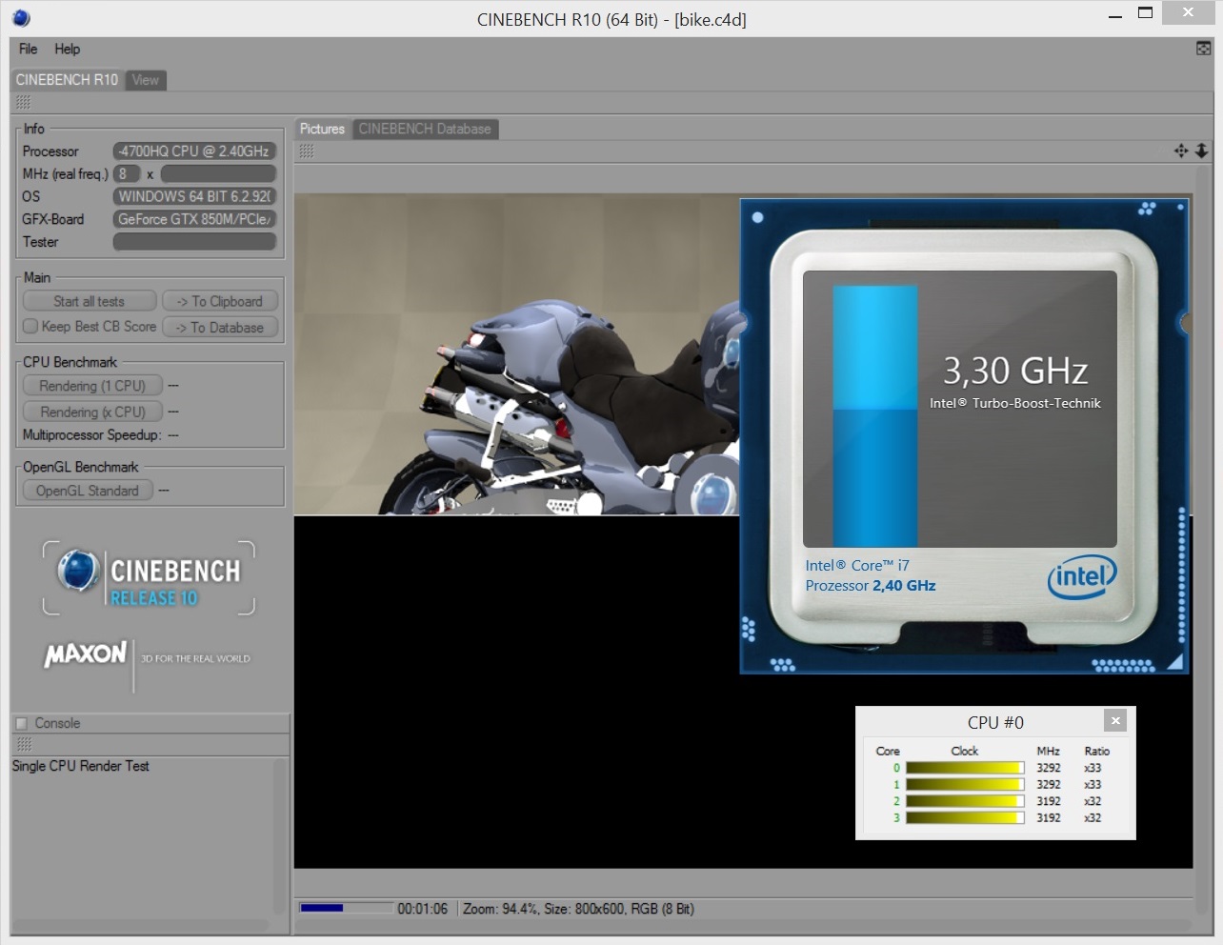Start Rendering (1 CPU) benchmark
Viewport: 1223px width, 945px height.
tap(92, 386)
